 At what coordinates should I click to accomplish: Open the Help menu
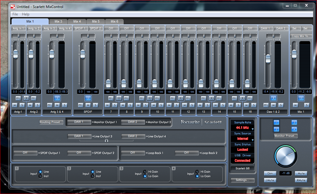(x=26, y=14)
